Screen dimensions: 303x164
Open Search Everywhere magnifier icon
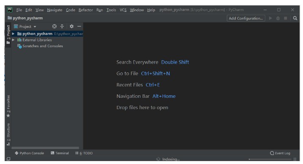pyautogui.click(x=295, y=18)
